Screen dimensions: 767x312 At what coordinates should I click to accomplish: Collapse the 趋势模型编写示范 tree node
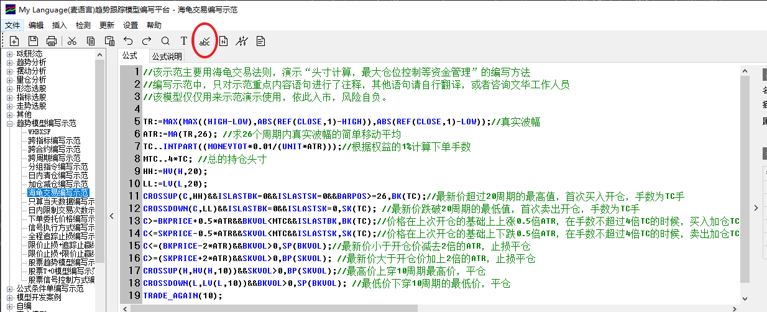pyautogui.click(x=10, y=124)
